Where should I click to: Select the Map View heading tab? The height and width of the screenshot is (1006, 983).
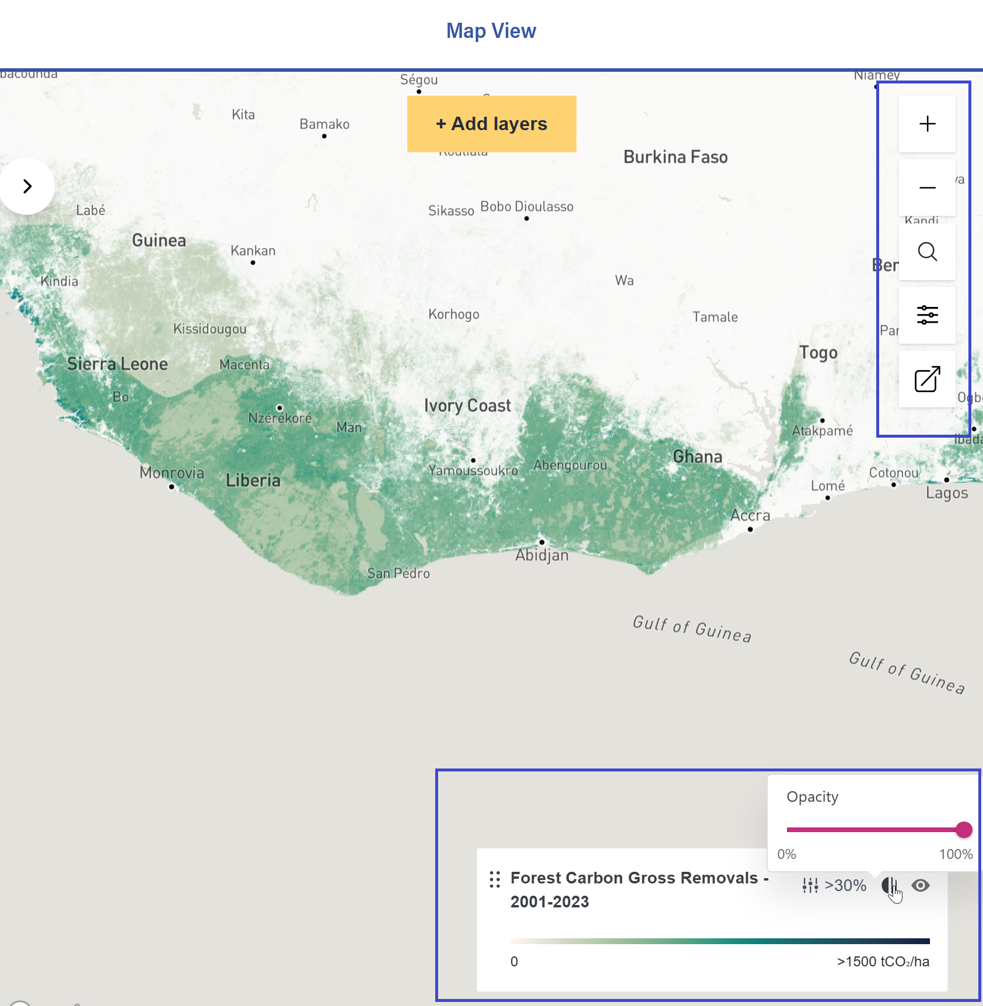491,31
